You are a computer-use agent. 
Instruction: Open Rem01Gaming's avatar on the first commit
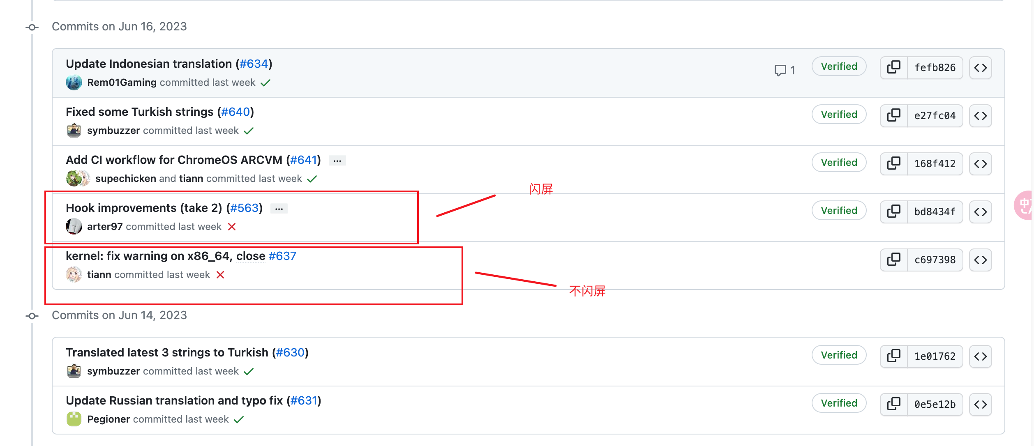74,82
